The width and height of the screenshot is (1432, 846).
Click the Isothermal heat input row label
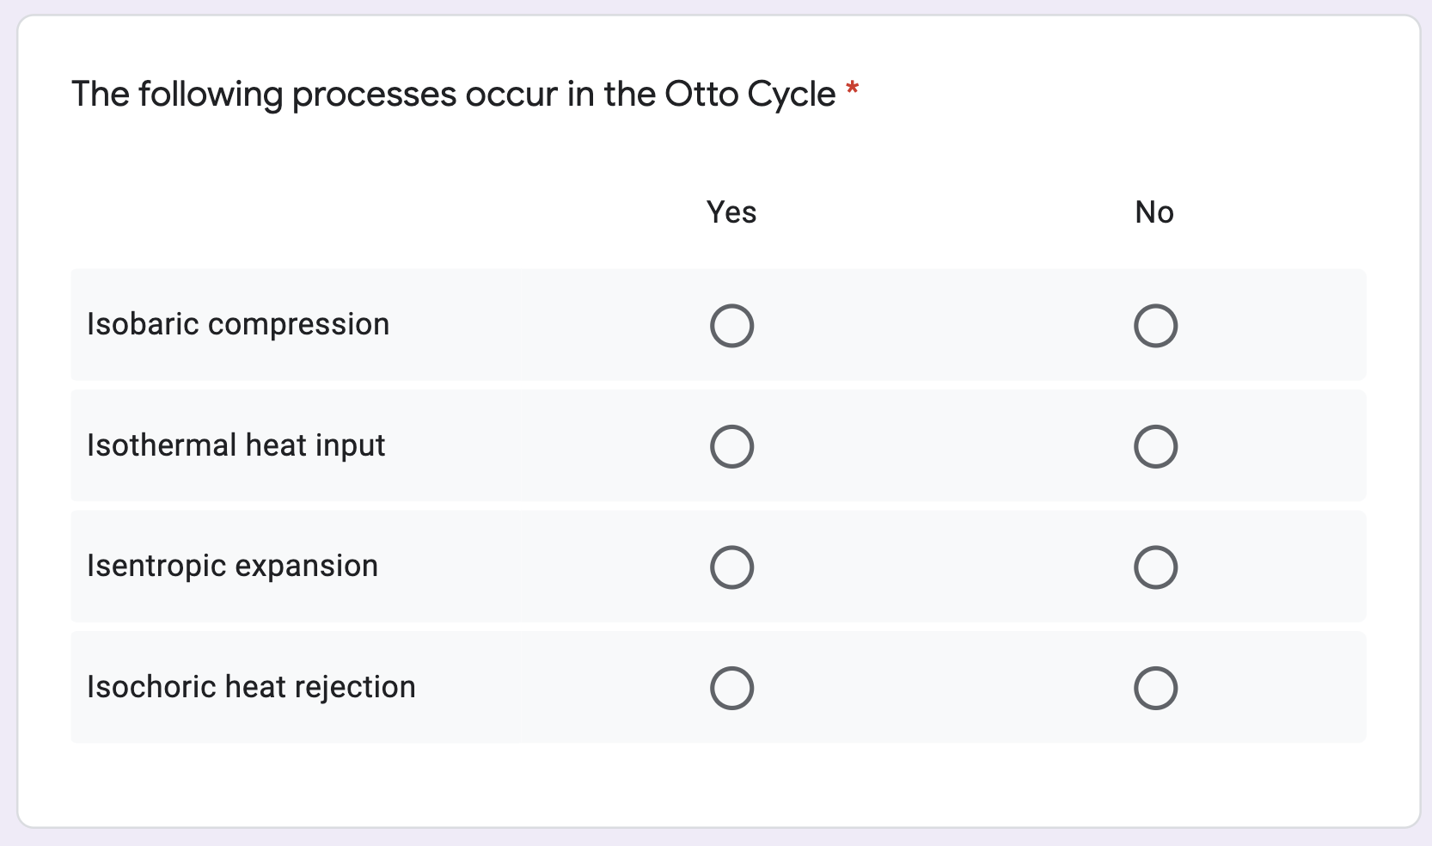pos(236,445)
